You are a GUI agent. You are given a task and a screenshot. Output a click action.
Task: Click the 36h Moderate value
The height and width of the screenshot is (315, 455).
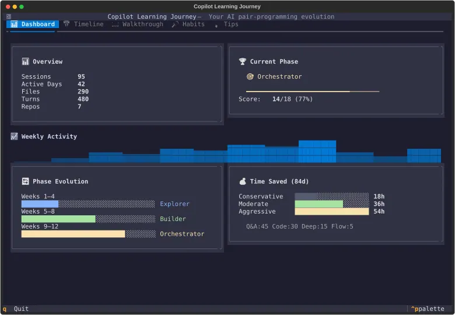pyautogui.click(x=379, y=204)
